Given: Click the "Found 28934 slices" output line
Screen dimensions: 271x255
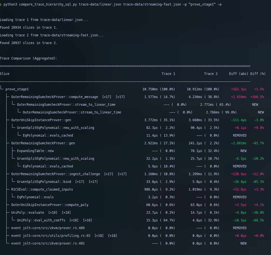Looking at the screenshot, I should tap(29, 28).
